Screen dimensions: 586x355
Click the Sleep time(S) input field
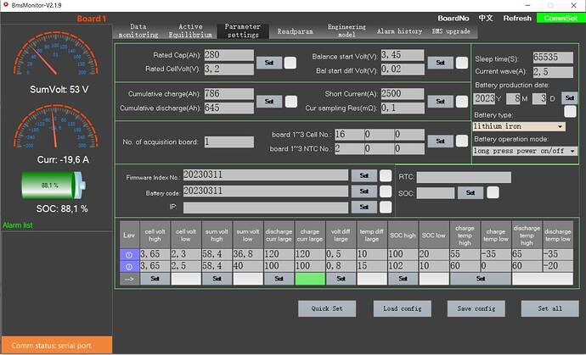[x=553, y=58]
